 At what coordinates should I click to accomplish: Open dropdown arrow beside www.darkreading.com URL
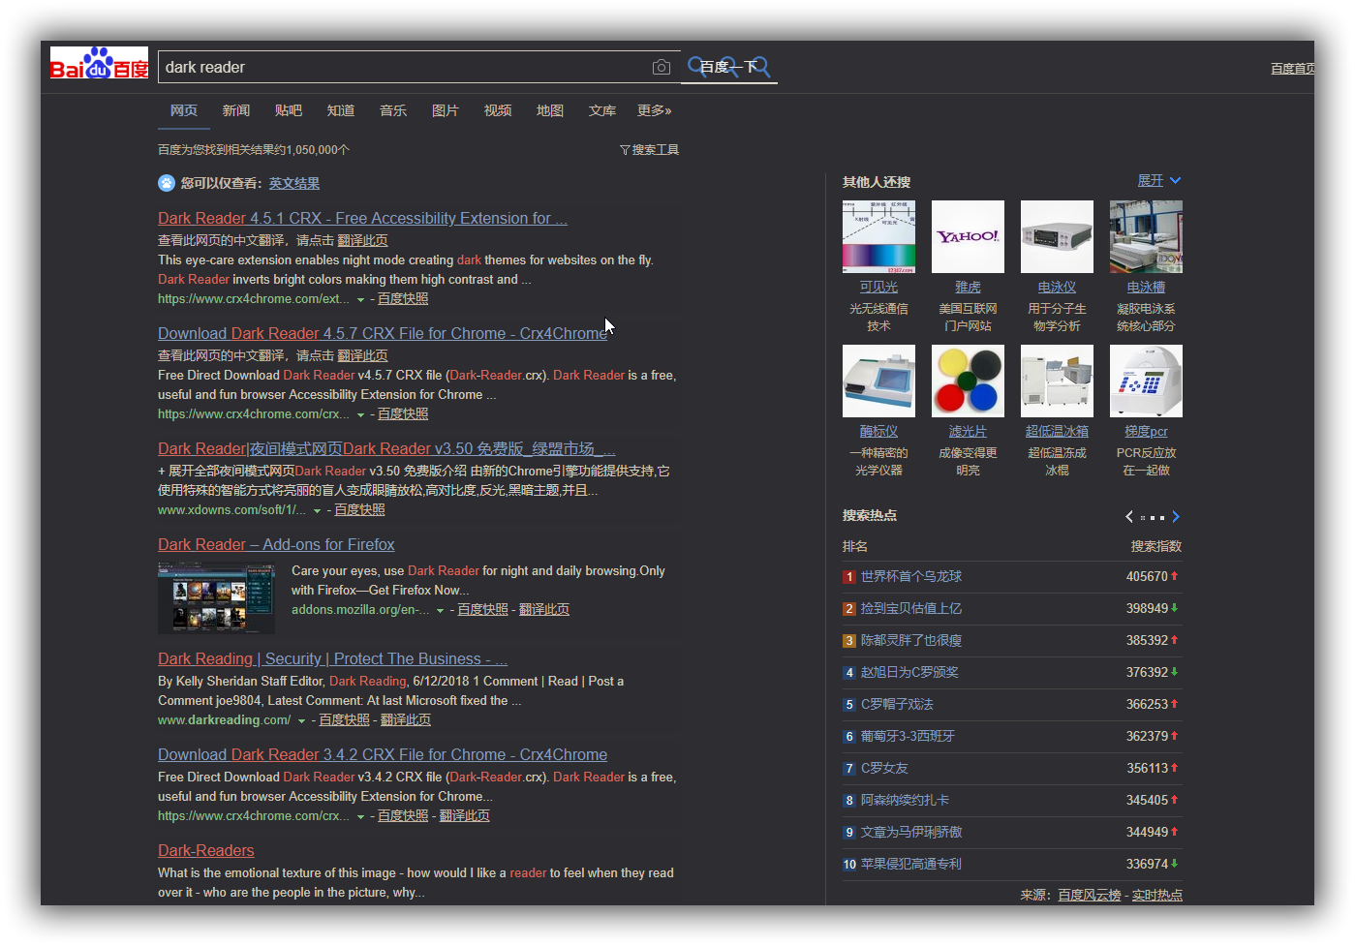coord(301,721)
